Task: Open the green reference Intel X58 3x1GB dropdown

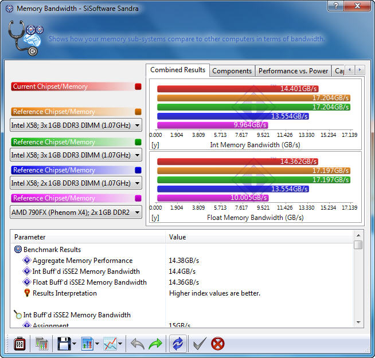Action: point(76,155)
